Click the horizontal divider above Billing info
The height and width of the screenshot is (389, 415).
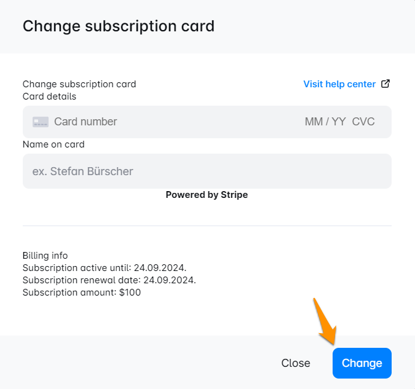[207, 226]
